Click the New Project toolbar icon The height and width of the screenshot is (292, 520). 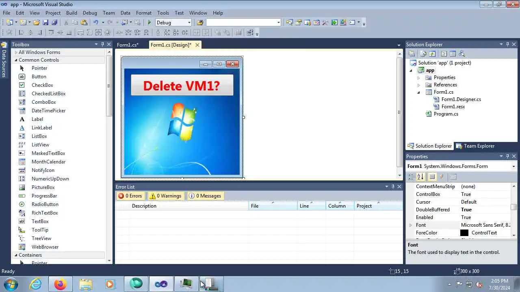10,23
